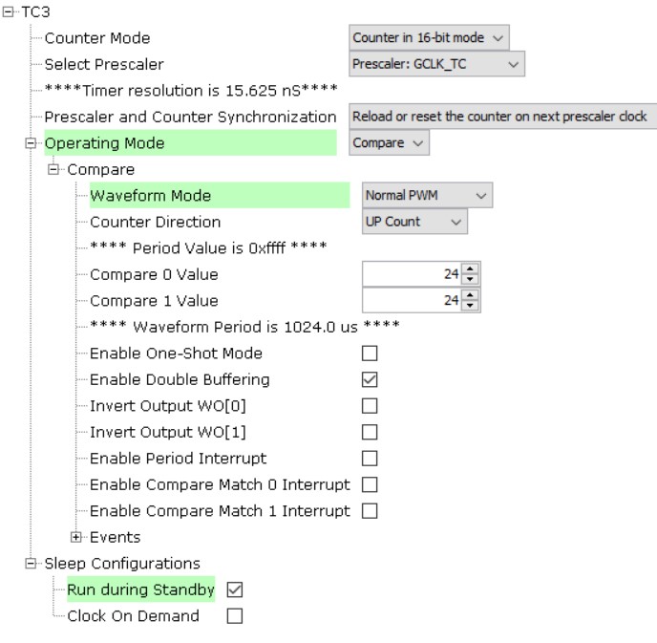Screen dimensions: 657x643
Task: Enable Clock On Demand
Action: (234, 616)
